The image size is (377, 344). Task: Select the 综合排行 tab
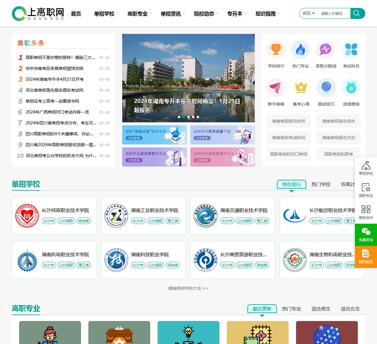292,184
